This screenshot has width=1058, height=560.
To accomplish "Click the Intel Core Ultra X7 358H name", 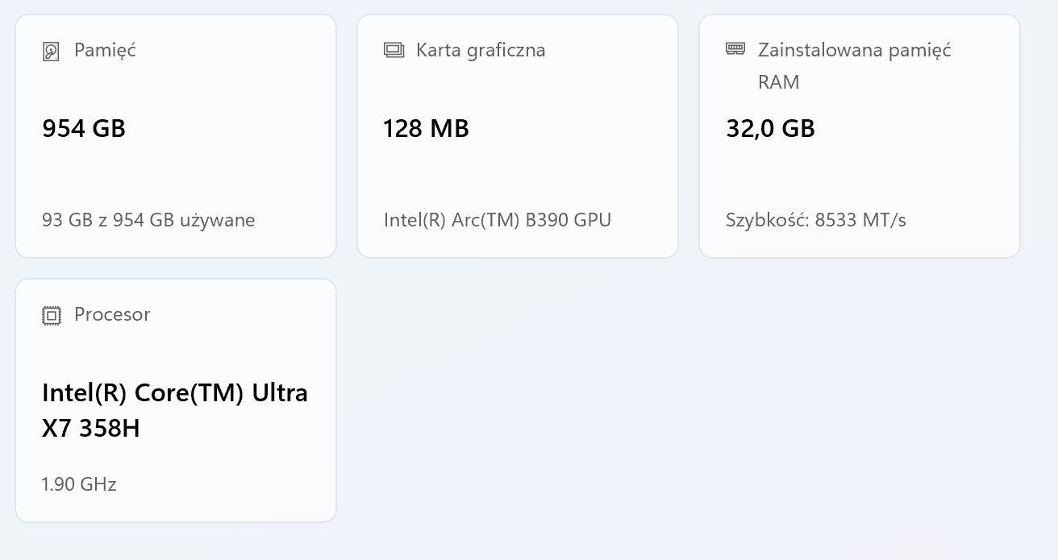I will coord(175,410).
